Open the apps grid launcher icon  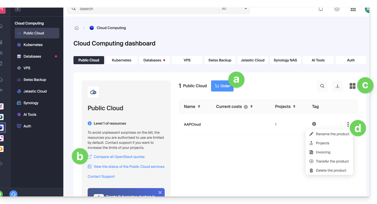[353, 9]
